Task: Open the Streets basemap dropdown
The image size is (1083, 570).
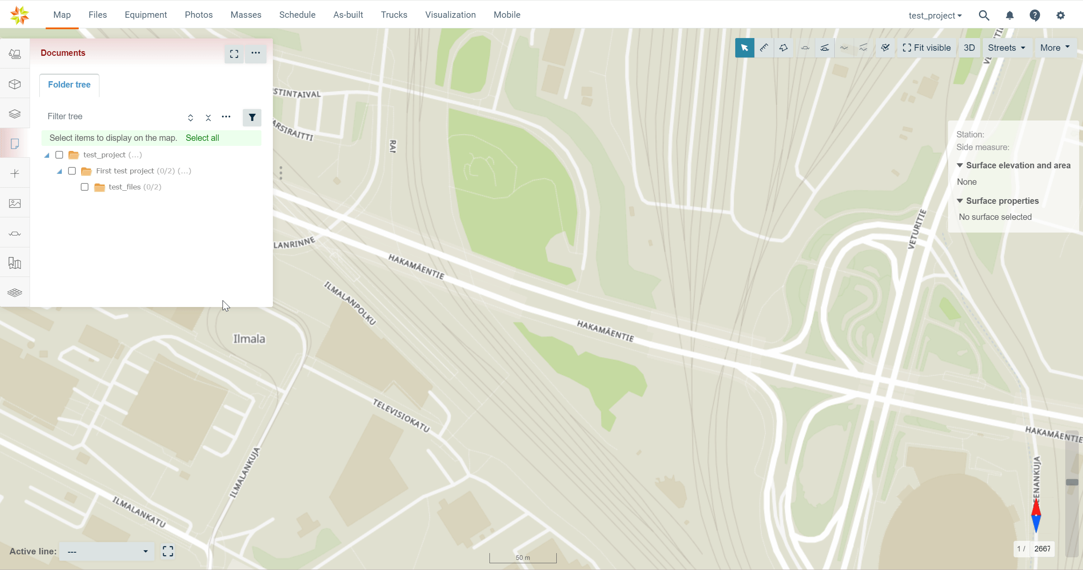Action: [1006, 48]
